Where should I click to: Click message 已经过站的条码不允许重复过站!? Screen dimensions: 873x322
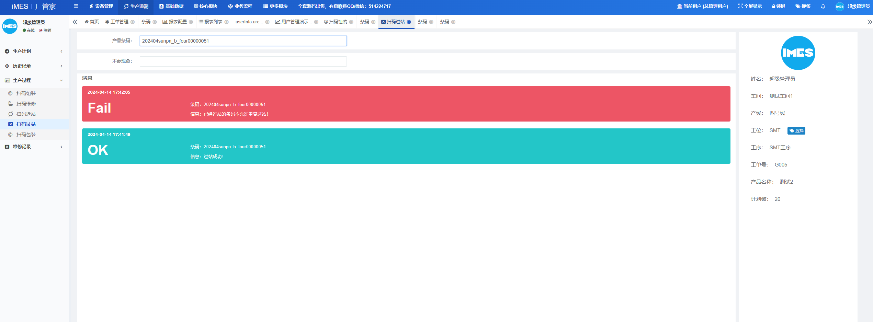[x=236, y=114]
